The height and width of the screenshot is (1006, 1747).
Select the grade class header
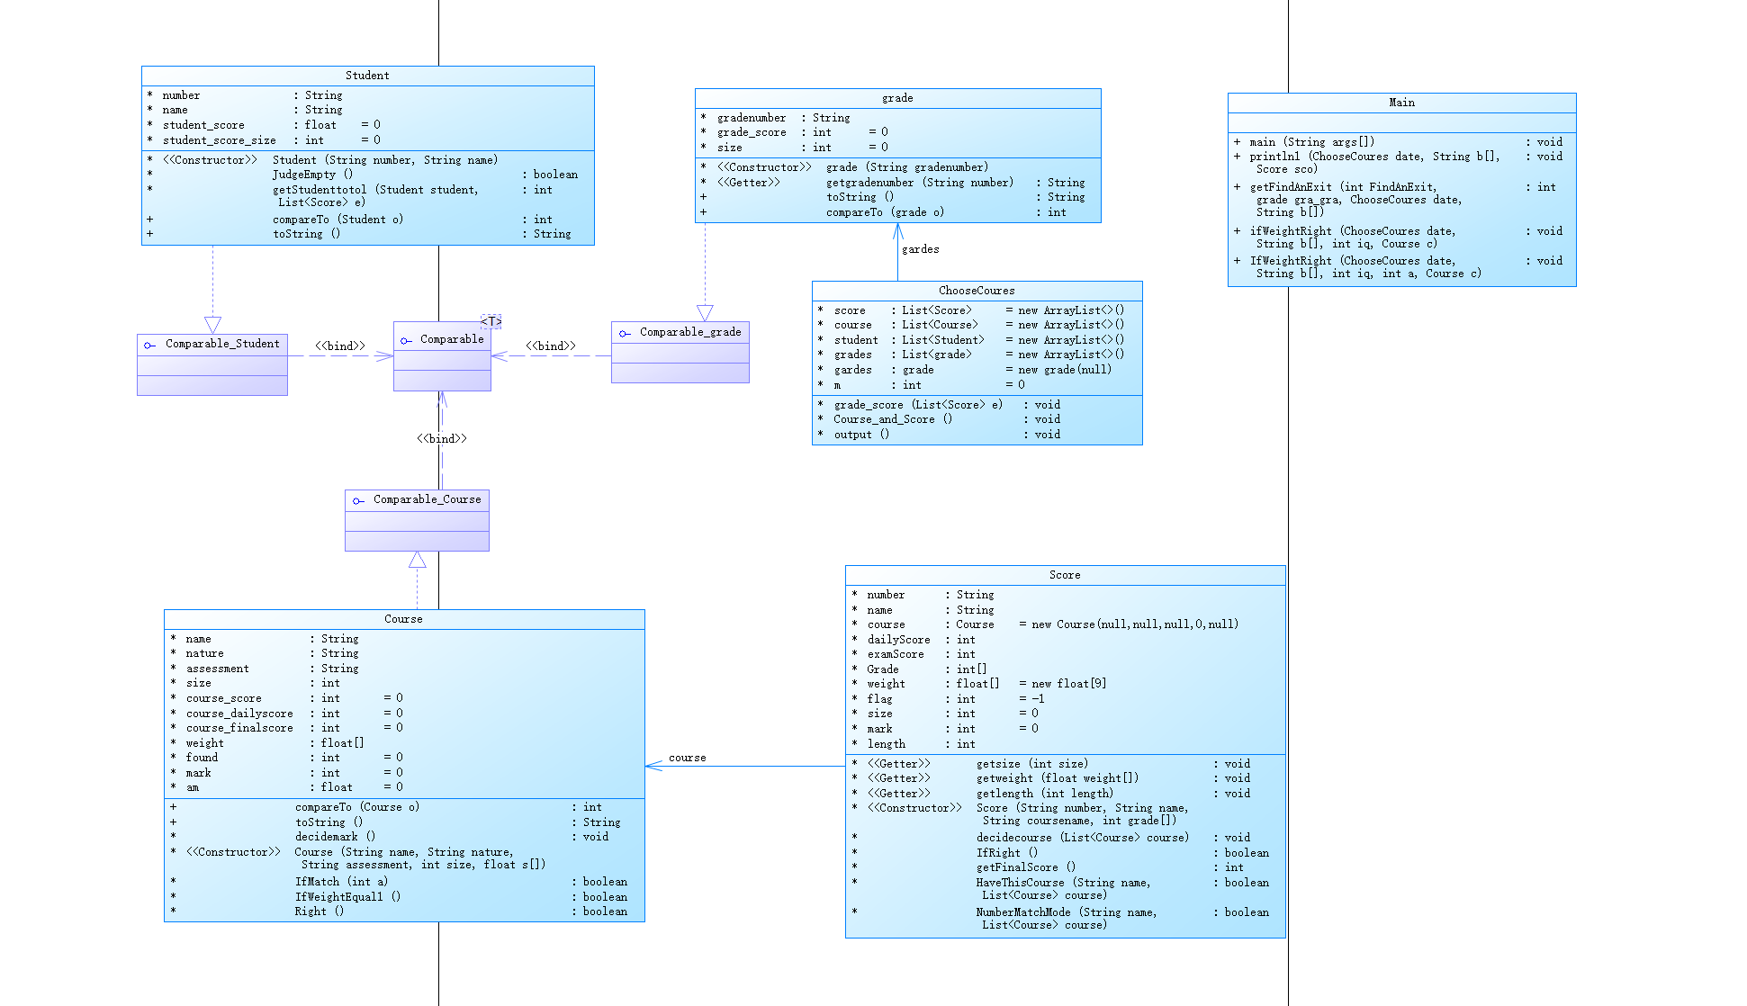(x=897, y=98)
